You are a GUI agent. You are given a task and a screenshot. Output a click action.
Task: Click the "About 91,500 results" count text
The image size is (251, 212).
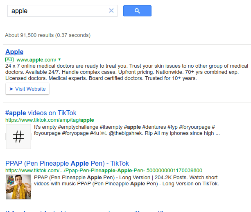click(x=47, y=35)
